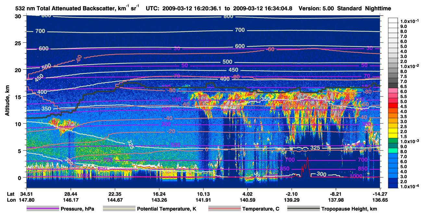Click the 'Pressure, hPa' legend label
The width and height of the screenshot is (422, 216).
tap(77, 209)
